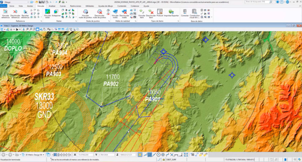
Task: Expand the Referencia group dialog launcher
Action: tap(41, 21)
